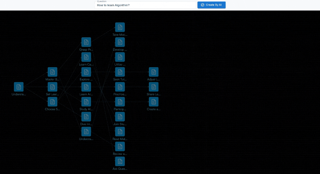Click the 'Review a...' node icon

pyautogui.click(x=120, y=146)
